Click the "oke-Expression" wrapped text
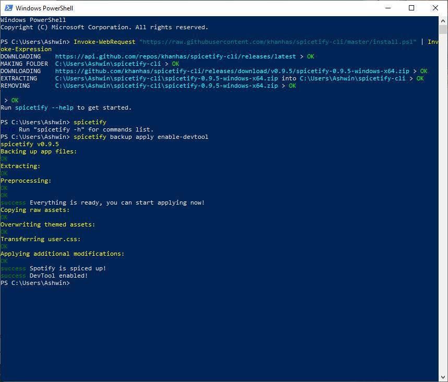Image resolution: width=448 pixels, height=382 pixels. tap(26, 49)
